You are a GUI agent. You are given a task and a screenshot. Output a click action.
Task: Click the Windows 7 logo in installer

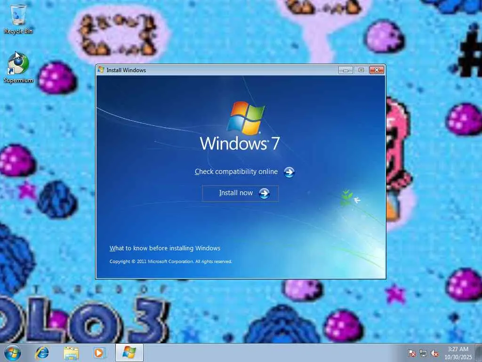pos(240,126)
